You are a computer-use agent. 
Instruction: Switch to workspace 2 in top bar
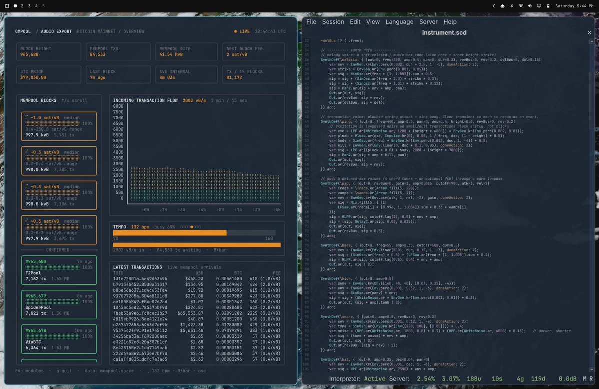point(22,6)
